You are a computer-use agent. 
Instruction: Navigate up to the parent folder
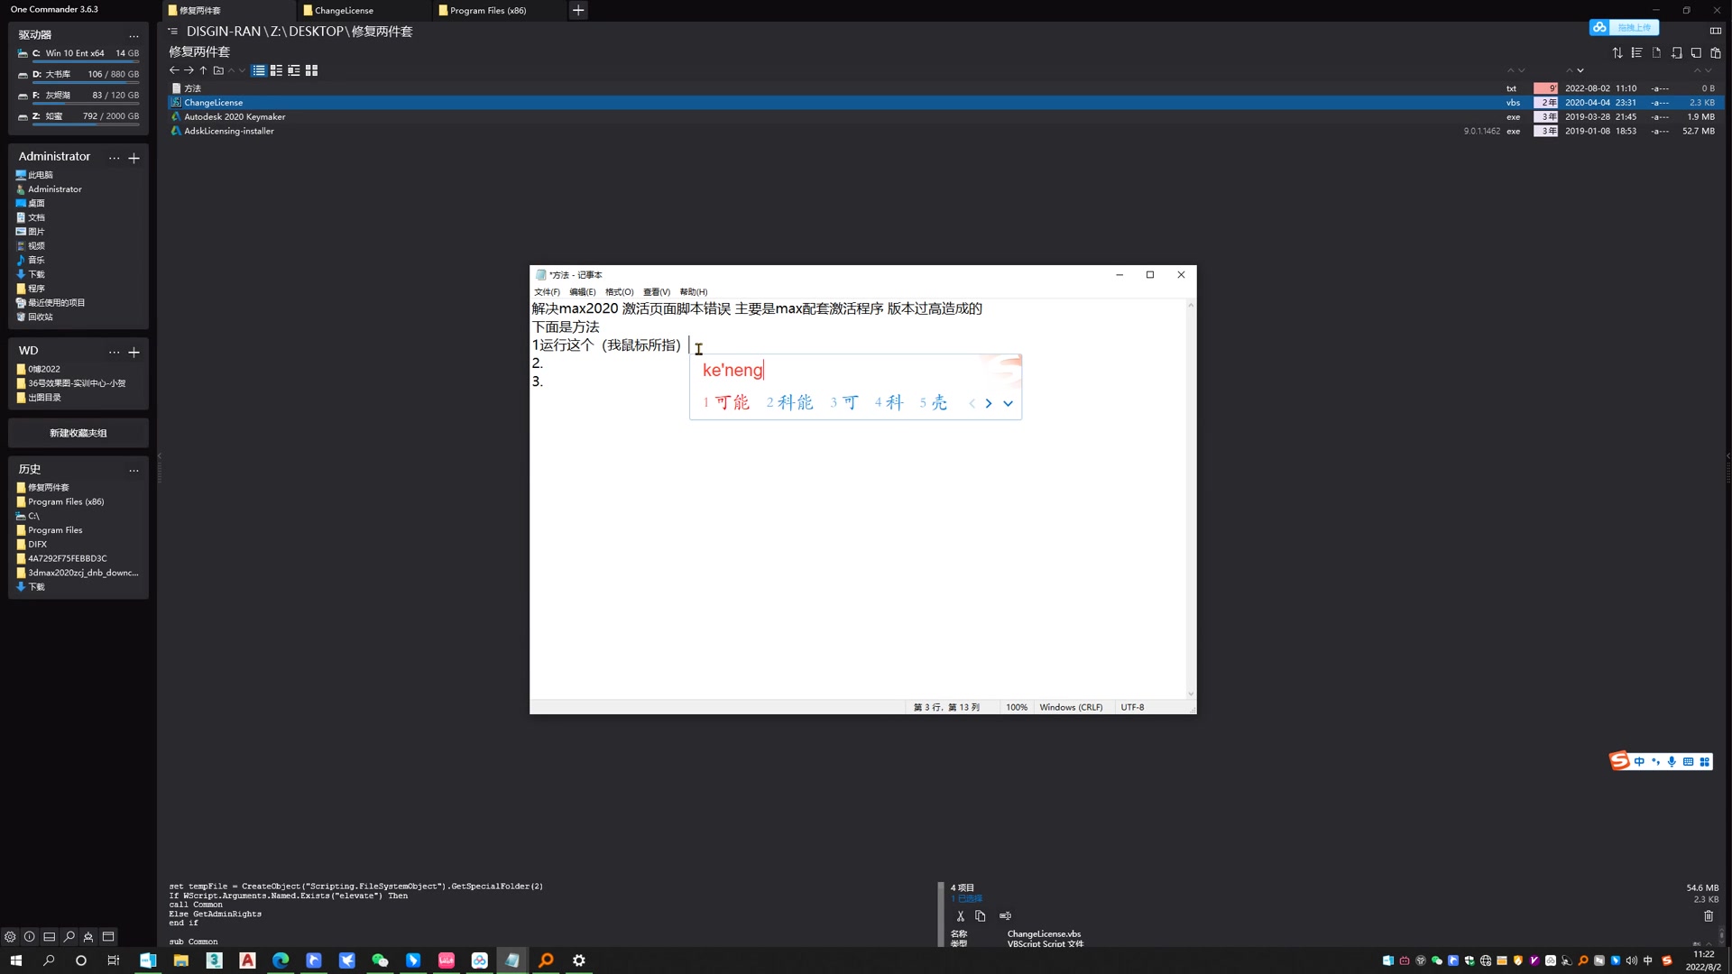pyautogui.click(x=203, y=70)
